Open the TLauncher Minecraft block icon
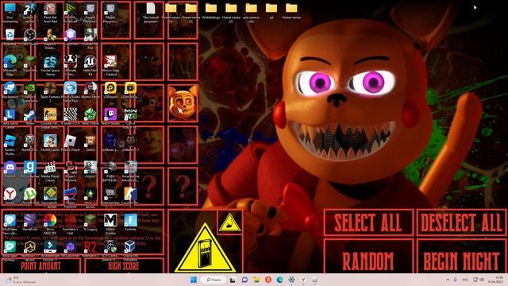The image size is (508, 286). click(x=30, y=62)
